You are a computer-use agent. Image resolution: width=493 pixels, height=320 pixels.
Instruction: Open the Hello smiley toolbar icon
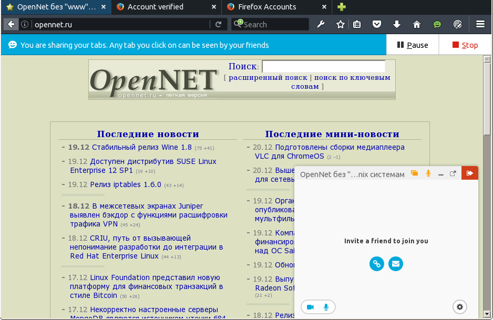[x=437, y=24]
